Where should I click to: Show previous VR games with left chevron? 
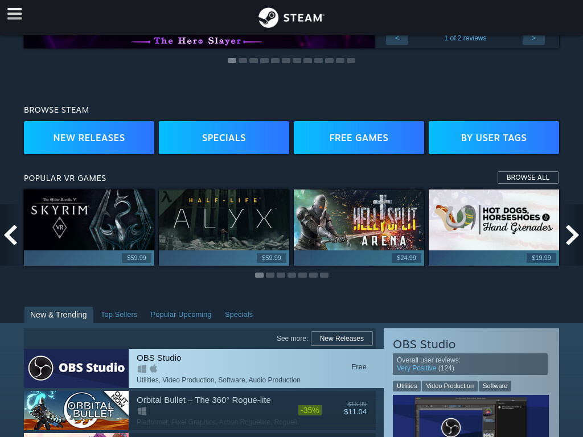point(10,235)
